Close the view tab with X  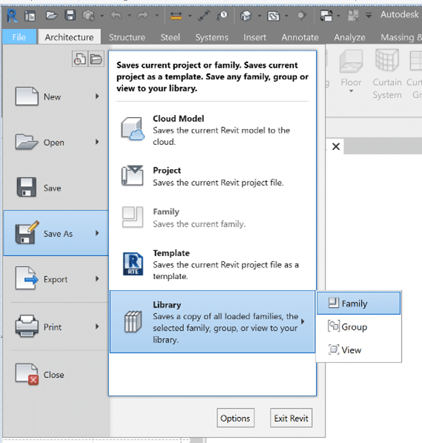[336, 146]
